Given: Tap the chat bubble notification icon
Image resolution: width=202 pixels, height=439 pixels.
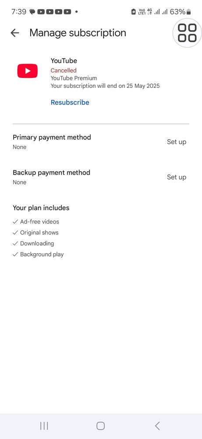Looking at the screenshot, I should tap(32, 12).
